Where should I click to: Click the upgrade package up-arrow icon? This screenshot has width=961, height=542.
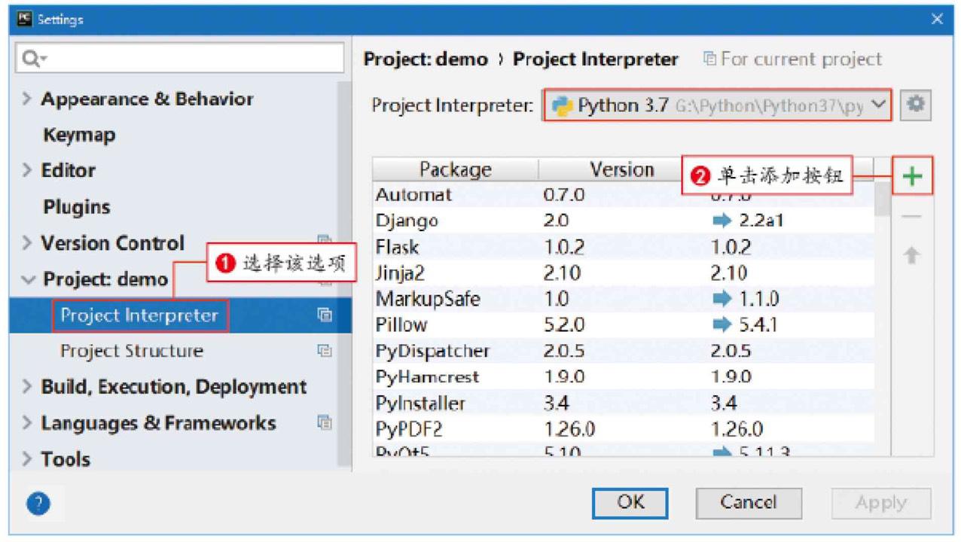(911, 256)
